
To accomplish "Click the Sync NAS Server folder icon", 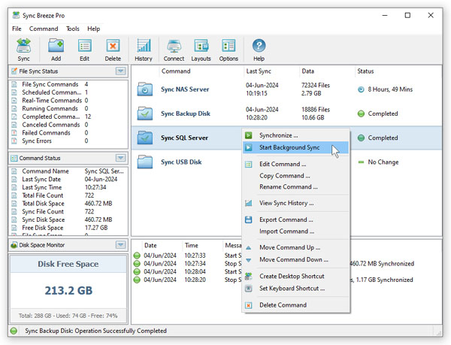I will (x=144, y=89).
